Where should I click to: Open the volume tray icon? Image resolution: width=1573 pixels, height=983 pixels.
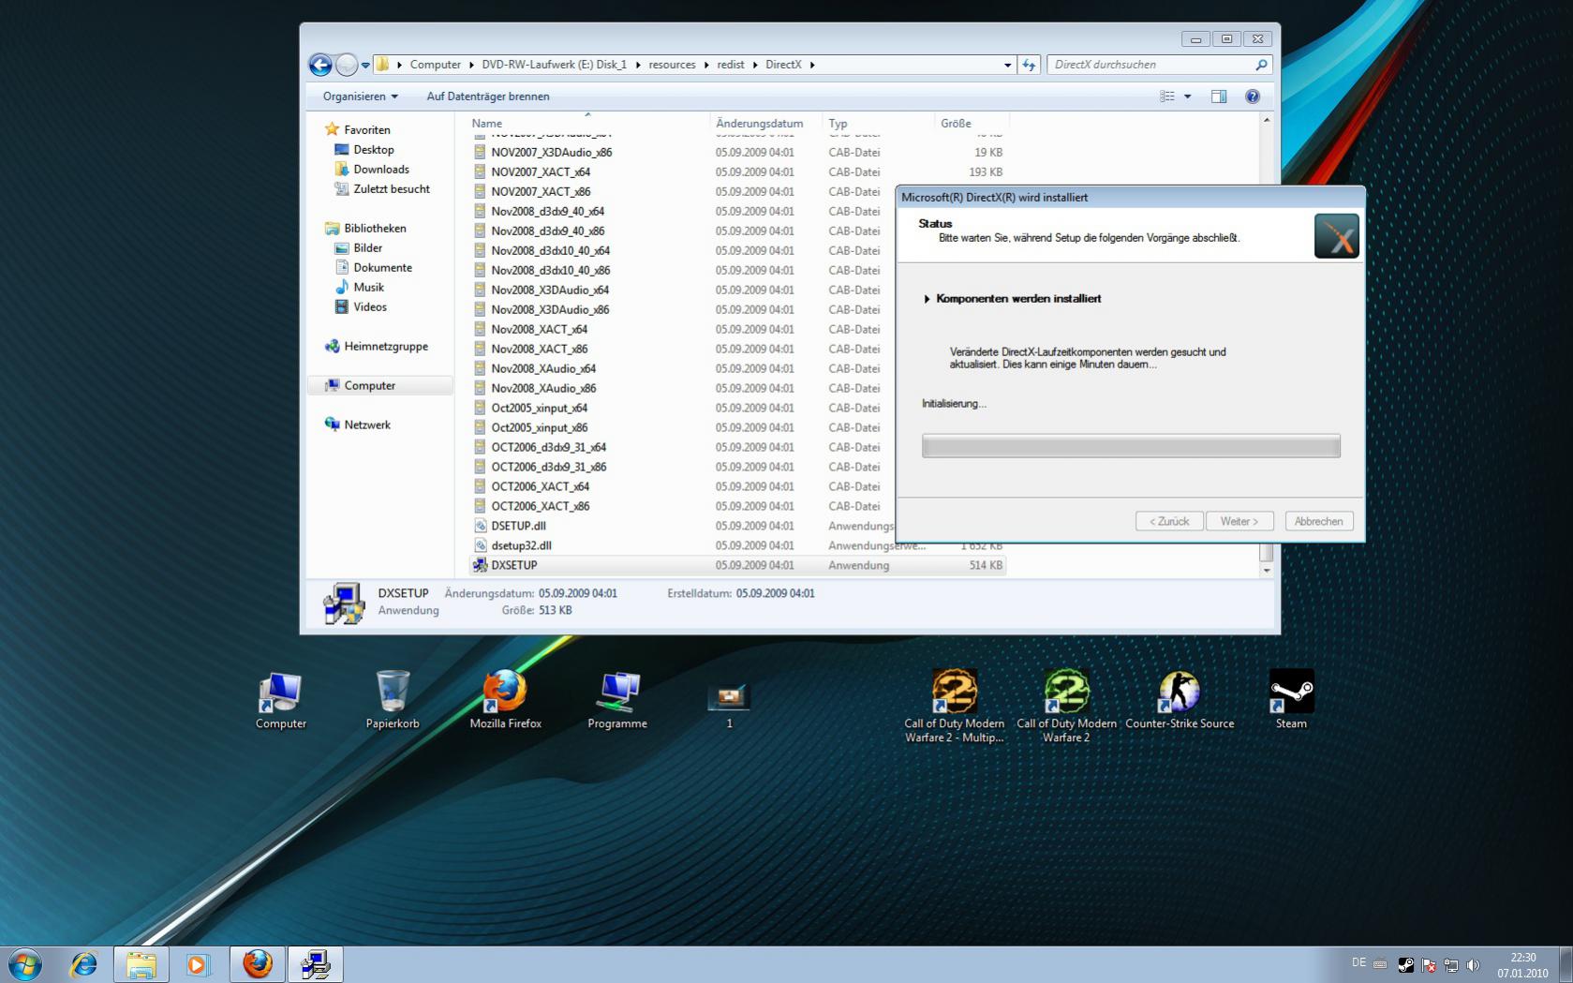click(1474, 964)
